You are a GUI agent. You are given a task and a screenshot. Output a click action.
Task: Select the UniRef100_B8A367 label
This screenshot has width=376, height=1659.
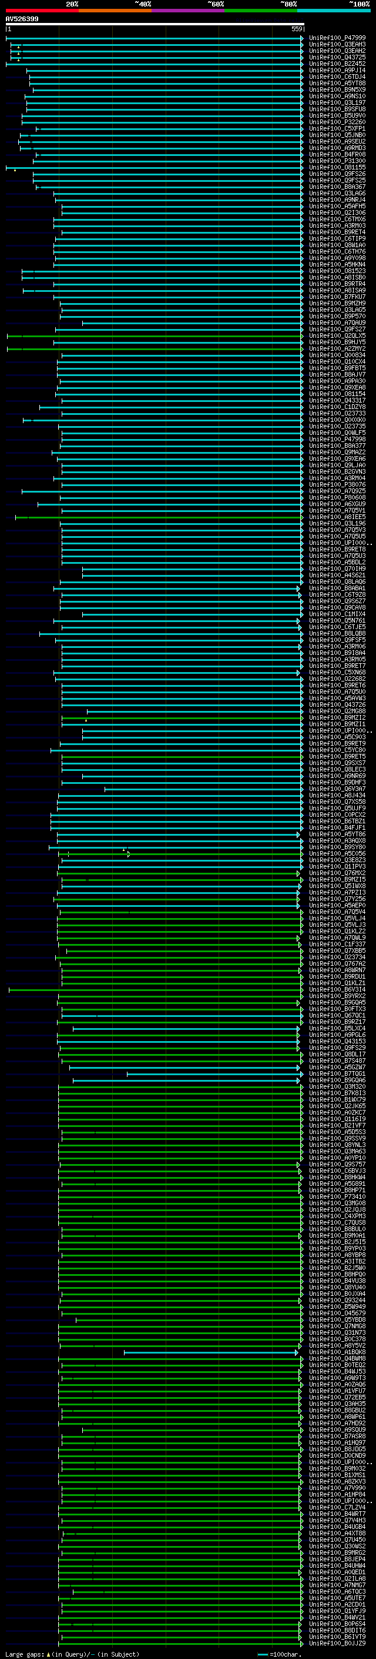(337, 187)
